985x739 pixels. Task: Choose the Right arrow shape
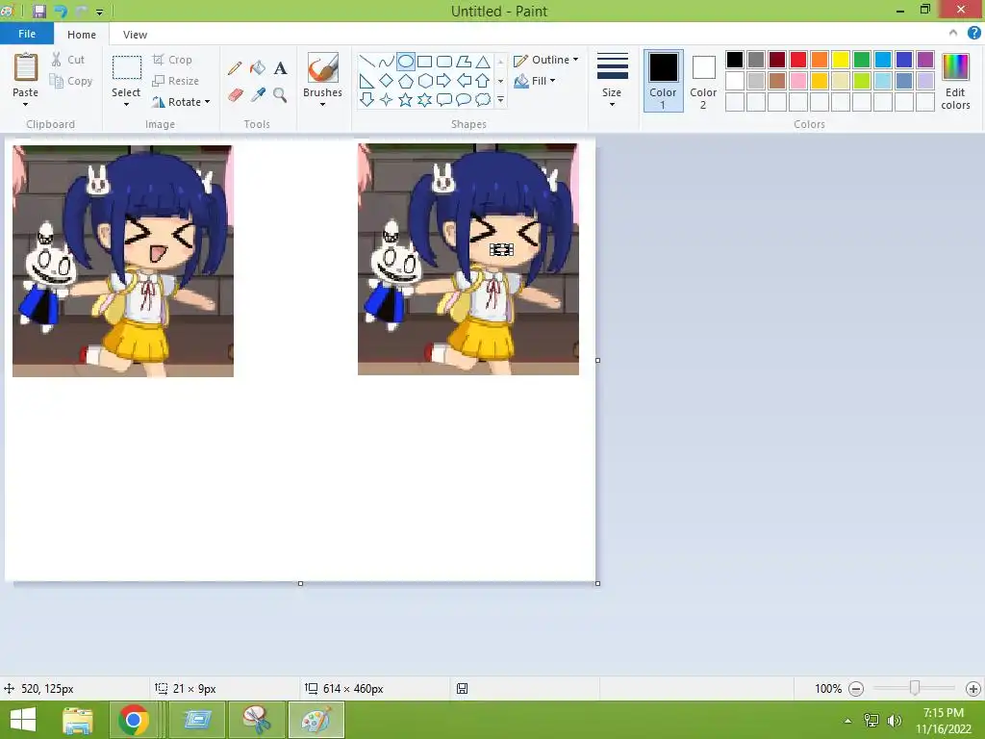click(444, 81)
